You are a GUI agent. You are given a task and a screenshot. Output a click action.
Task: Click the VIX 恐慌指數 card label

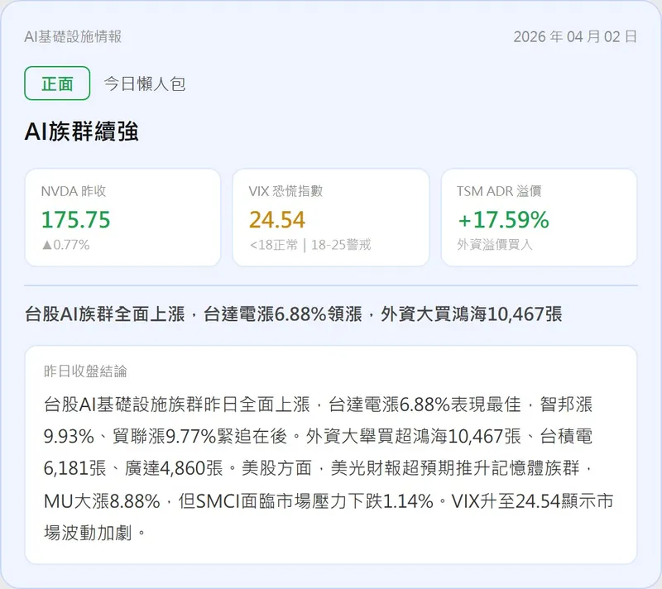pos(285,191)
